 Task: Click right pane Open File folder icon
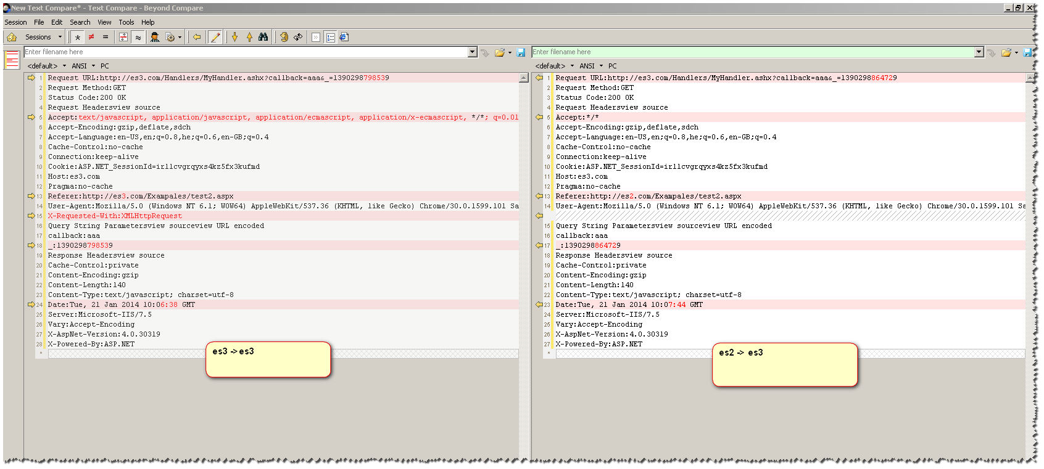(1006, 53)
